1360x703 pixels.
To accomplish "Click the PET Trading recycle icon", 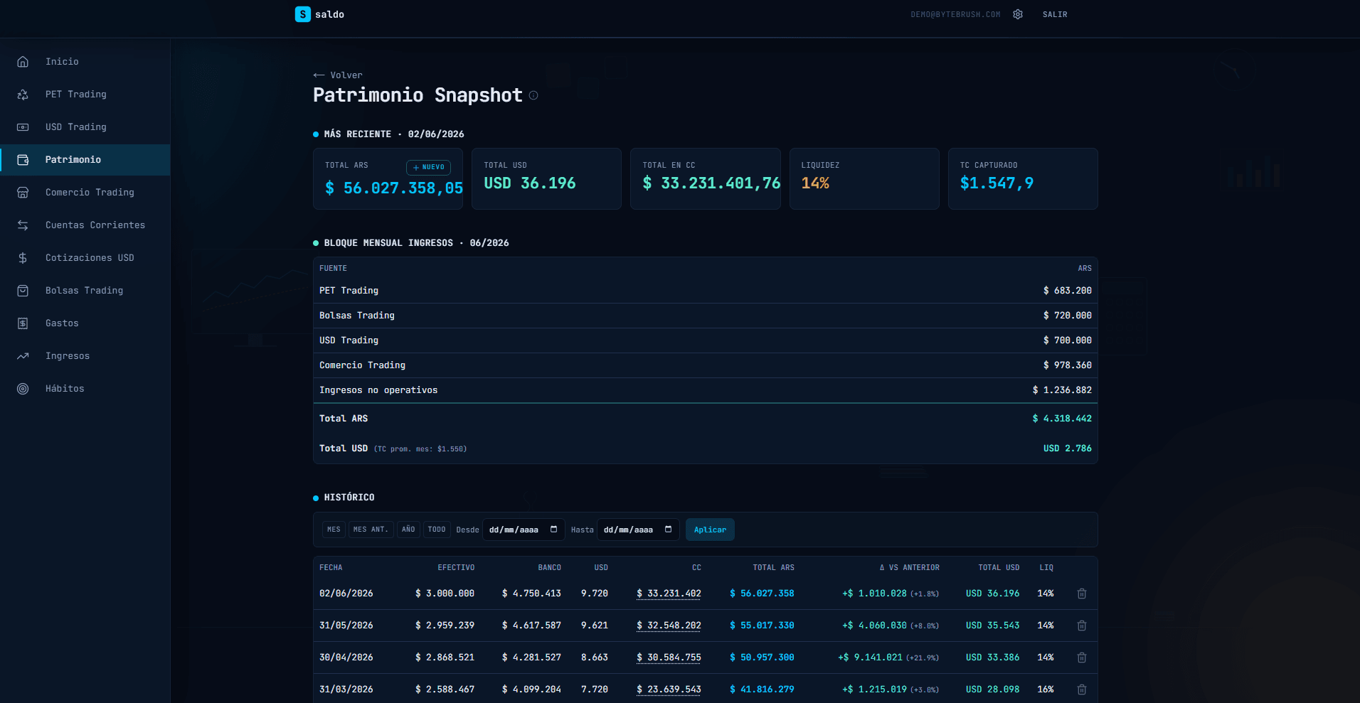I will (23, 95).
